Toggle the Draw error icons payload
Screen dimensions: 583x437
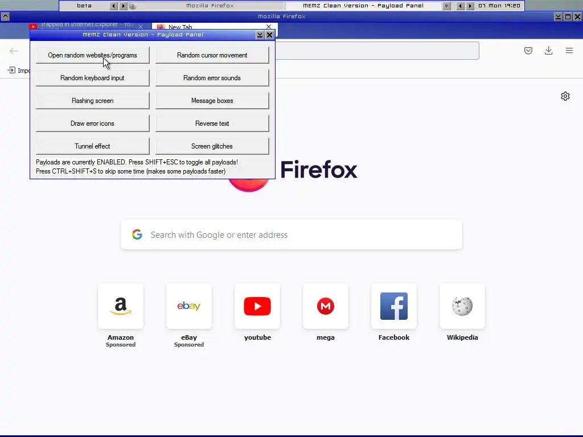click(93, 123)
